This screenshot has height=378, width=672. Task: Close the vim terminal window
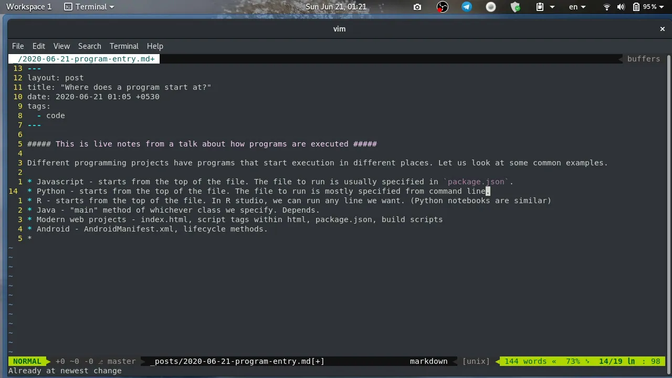663,29
